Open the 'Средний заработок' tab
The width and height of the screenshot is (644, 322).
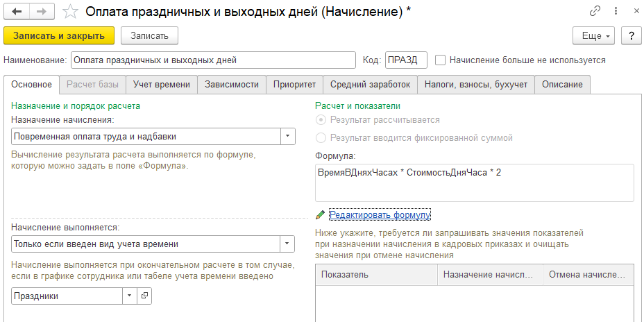(370, 85)
